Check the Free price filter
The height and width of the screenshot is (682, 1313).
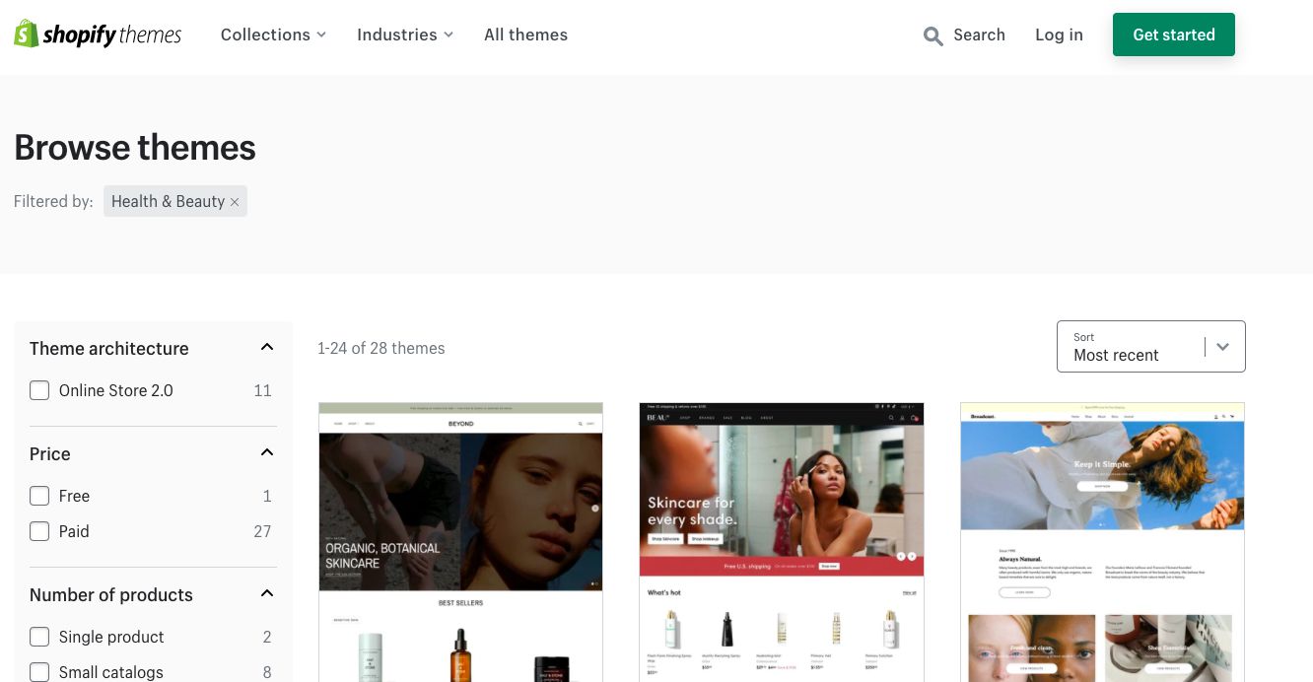point(39,496)
